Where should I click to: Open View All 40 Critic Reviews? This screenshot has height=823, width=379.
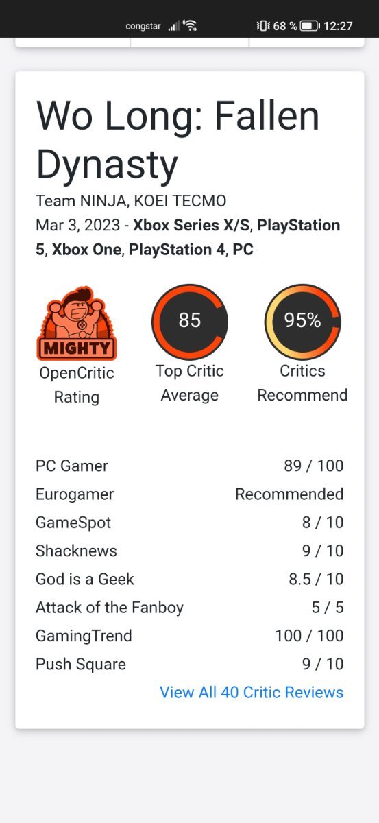coord(252,692)
